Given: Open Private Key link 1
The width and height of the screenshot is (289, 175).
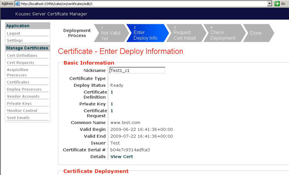Looking at the screenshot, I should point(112,104).
